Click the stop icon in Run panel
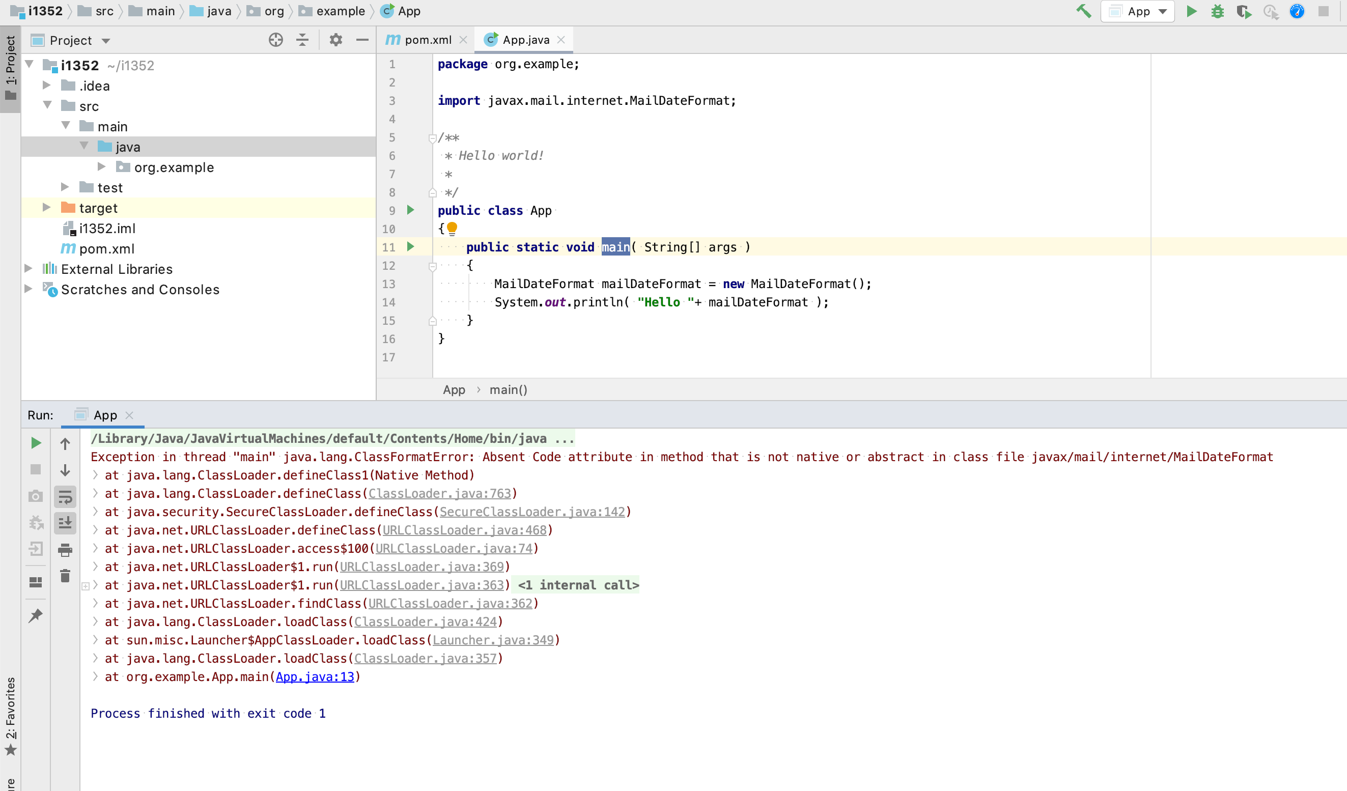 tap(36, 470)
